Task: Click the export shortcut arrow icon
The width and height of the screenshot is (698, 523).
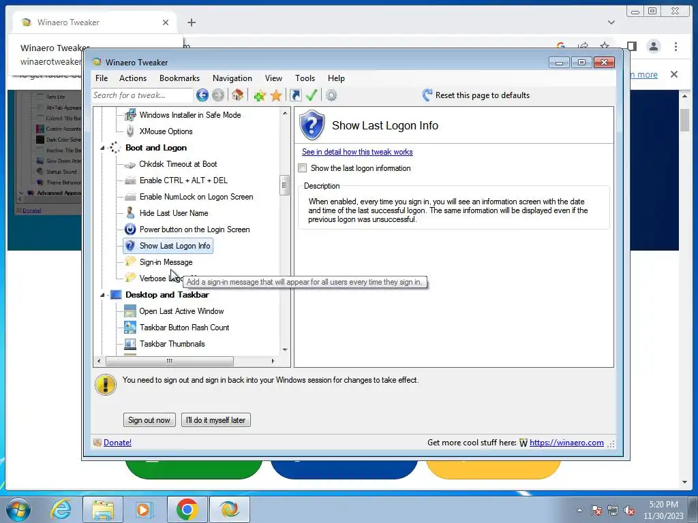Action: (x=296, y=95)
